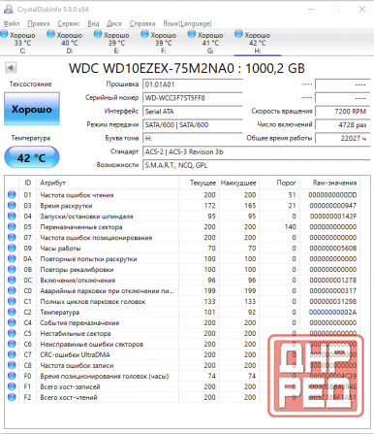Select the CRC-ошибки UltraDMA attribute text
This screenshot has width=374, height=434.
click(76, 355)
